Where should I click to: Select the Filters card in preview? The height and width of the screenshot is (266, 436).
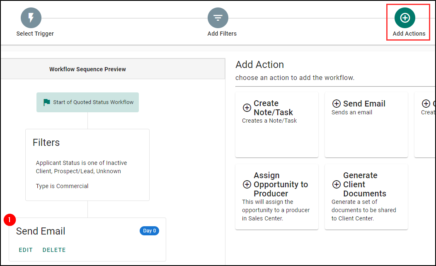tap(87, 165)
